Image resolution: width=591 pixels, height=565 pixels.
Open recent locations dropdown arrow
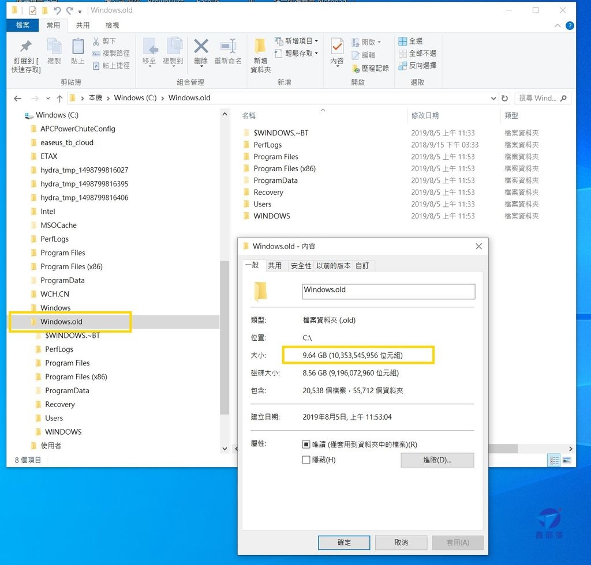pos(48,99)
